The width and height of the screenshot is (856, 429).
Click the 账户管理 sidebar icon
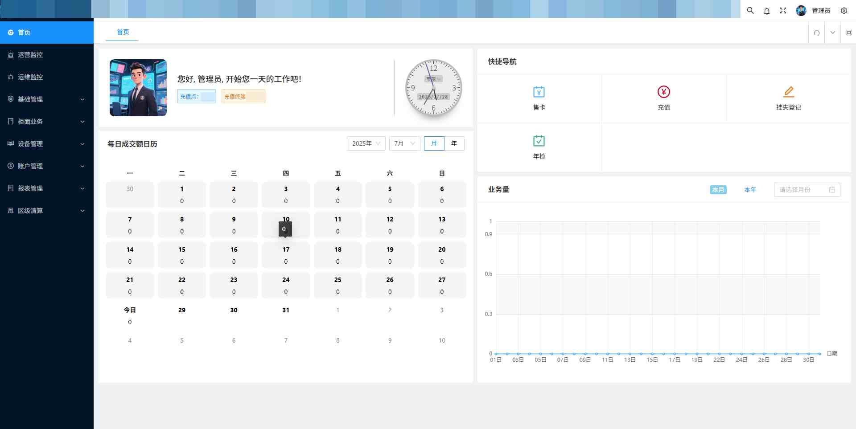click(11, 166)
